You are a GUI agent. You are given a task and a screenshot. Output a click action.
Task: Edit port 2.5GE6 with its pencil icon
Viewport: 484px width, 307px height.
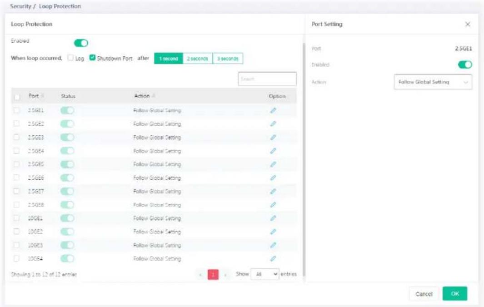pyautogui.click(x=273, y=178)
